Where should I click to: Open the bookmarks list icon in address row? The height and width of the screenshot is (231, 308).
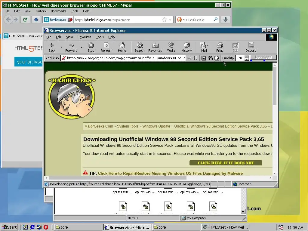point(204,58)
